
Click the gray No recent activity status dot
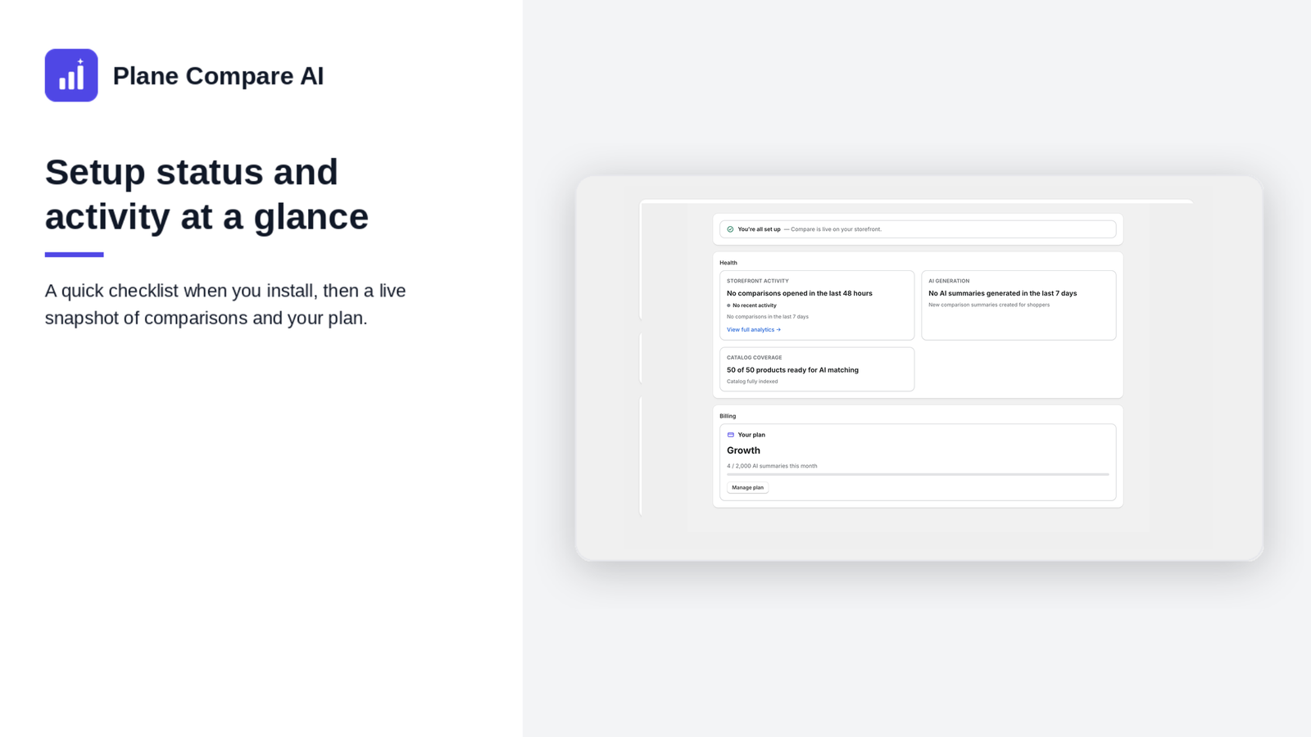(728, 305)
